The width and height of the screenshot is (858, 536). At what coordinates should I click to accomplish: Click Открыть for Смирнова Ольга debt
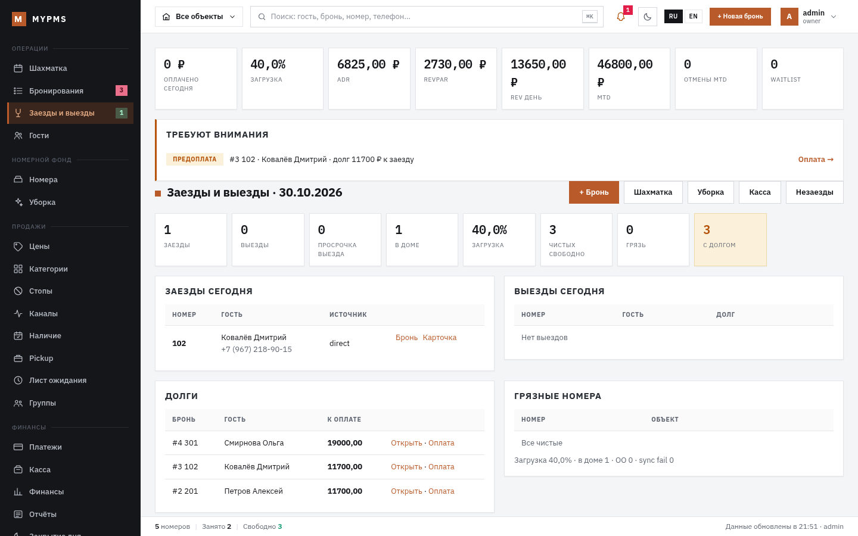pyautogui.click(x=406, y=443)
